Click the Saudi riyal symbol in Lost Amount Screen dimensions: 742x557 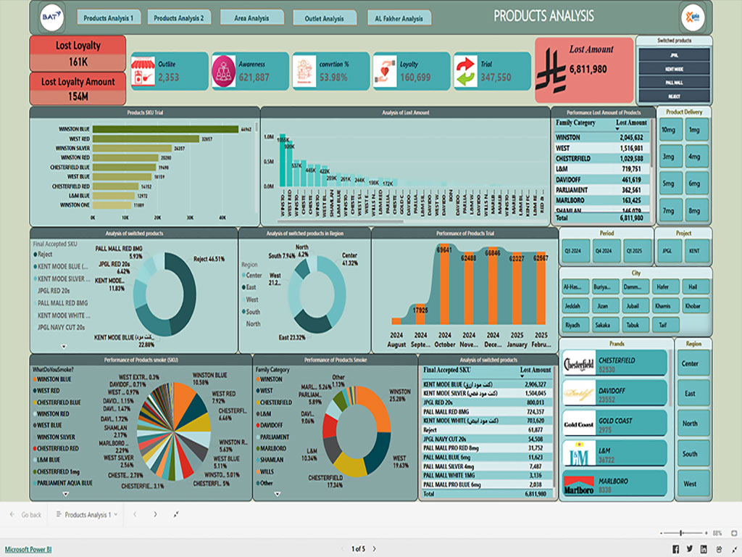click(x=551, y=70)
